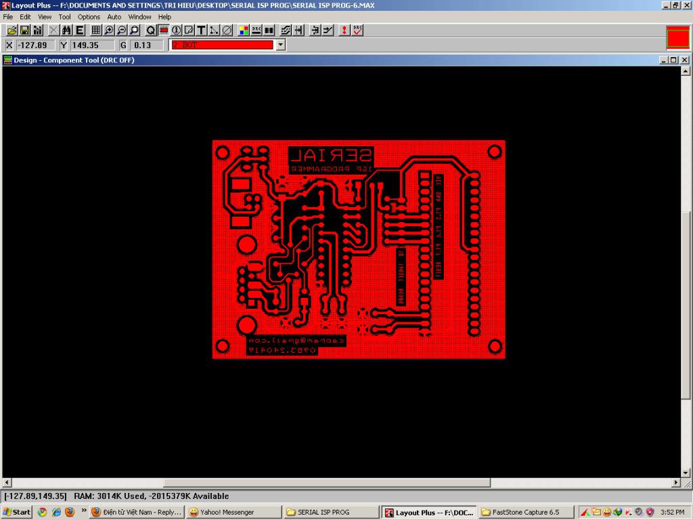Expand the quick launch chevron
This screenshot has width=693, height=520.
point(83,511)
